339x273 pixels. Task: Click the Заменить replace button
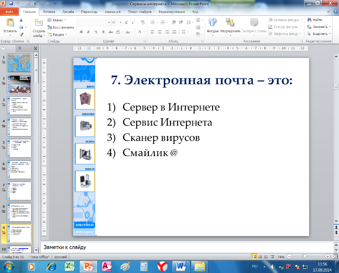click(319, 27)
